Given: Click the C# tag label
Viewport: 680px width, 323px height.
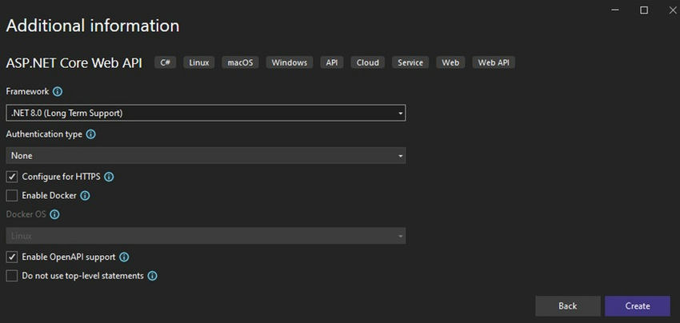Looking at the screenshot, I should click(x=166, y=62).
